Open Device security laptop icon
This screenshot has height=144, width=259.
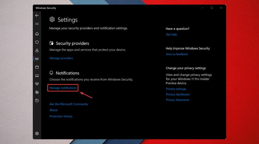coord(37,76)
